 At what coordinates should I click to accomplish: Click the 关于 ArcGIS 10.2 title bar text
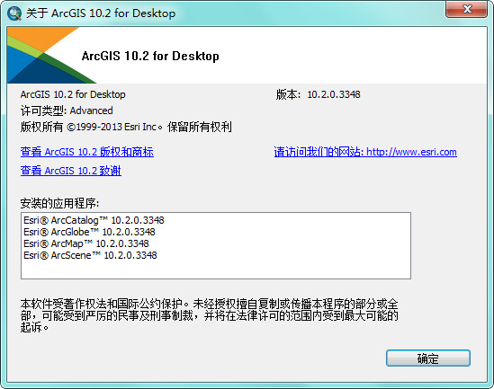click(x=101, y=13)
